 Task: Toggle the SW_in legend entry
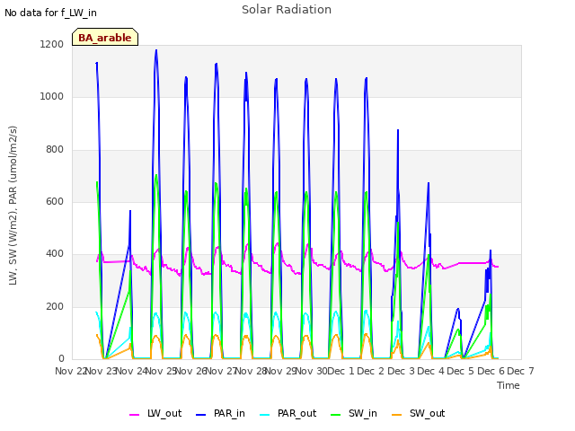(353, 413)
